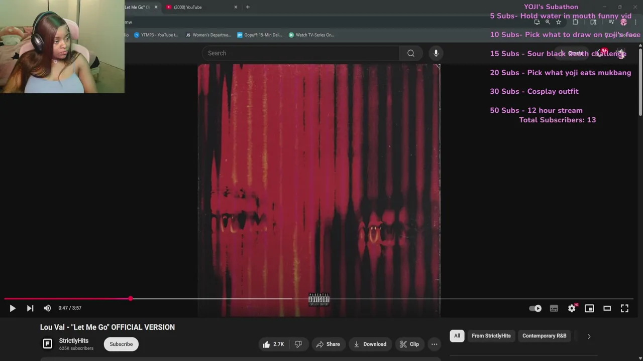Skip to next video with the Next icon
This screenshot has height=361, width=643.
point(30,308)
